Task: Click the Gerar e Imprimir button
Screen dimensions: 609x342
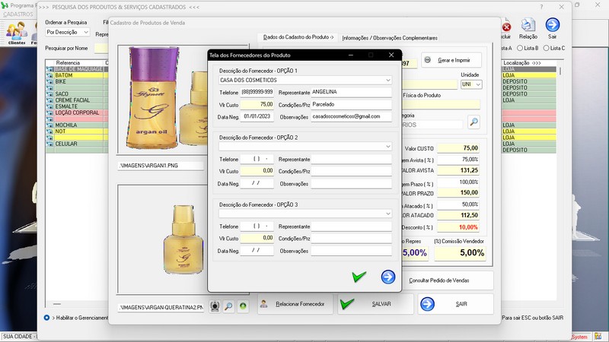Action: [451, 60]
